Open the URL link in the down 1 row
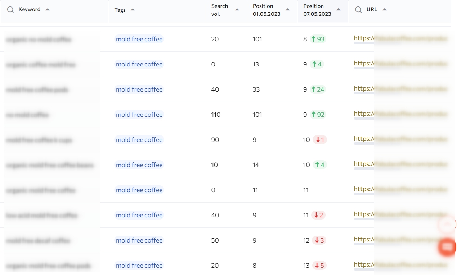Viewport: 457px width, 277px height. coord(400,139)
